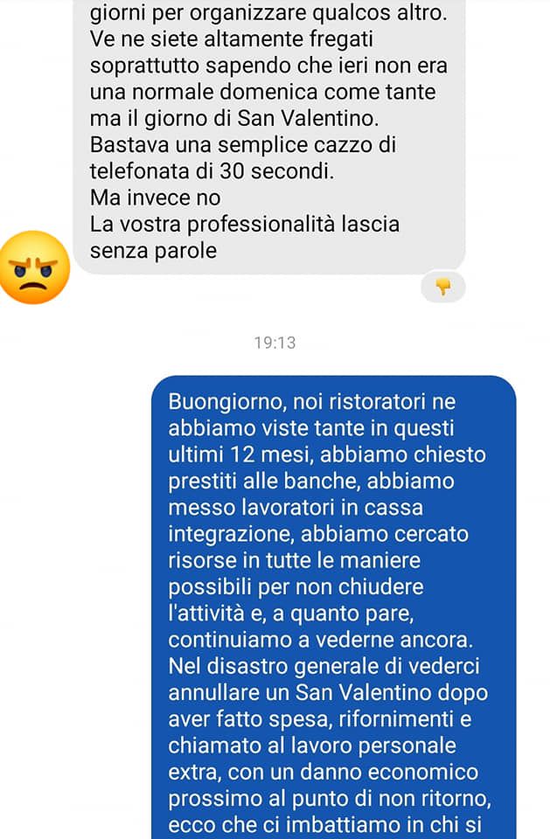Tap the "Ma invece no" line

tap(156, 198)
